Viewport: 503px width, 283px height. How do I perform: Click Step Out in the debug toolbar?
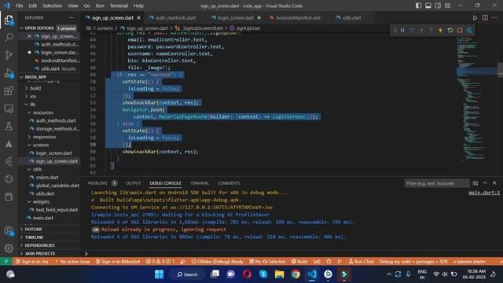[x=431, y=30]
